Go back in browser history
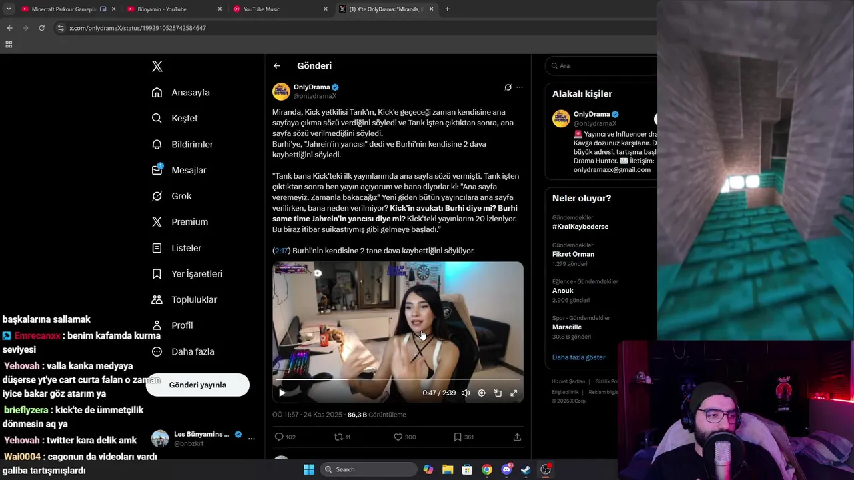854x480 pixels. [x=9, y=28]
